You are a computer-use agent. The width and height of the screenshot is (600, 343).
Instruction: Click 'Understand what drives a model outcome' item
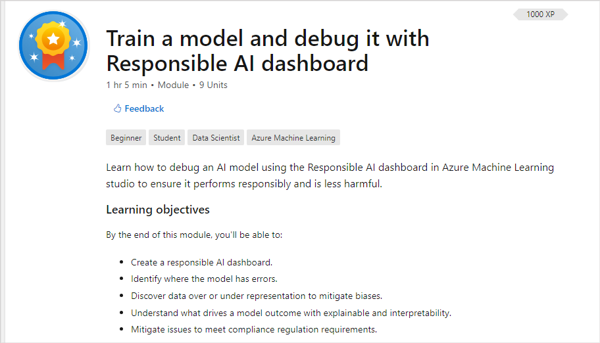(291, 313)
